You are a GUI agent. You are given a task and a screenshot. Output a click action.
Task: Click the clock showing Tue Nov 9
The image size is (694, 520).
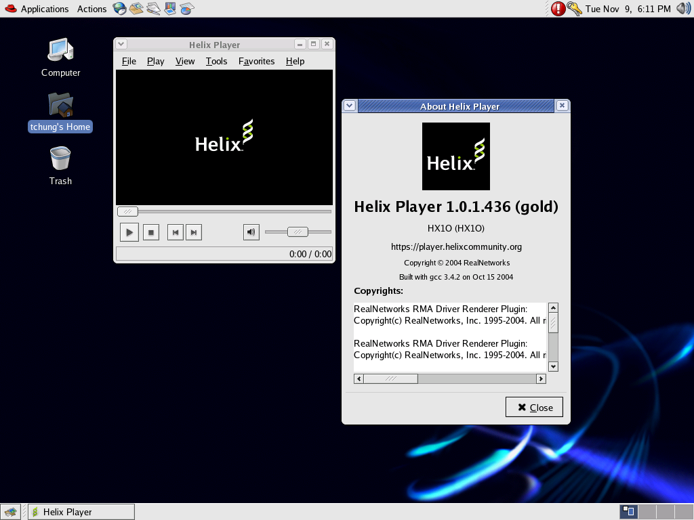628,9
